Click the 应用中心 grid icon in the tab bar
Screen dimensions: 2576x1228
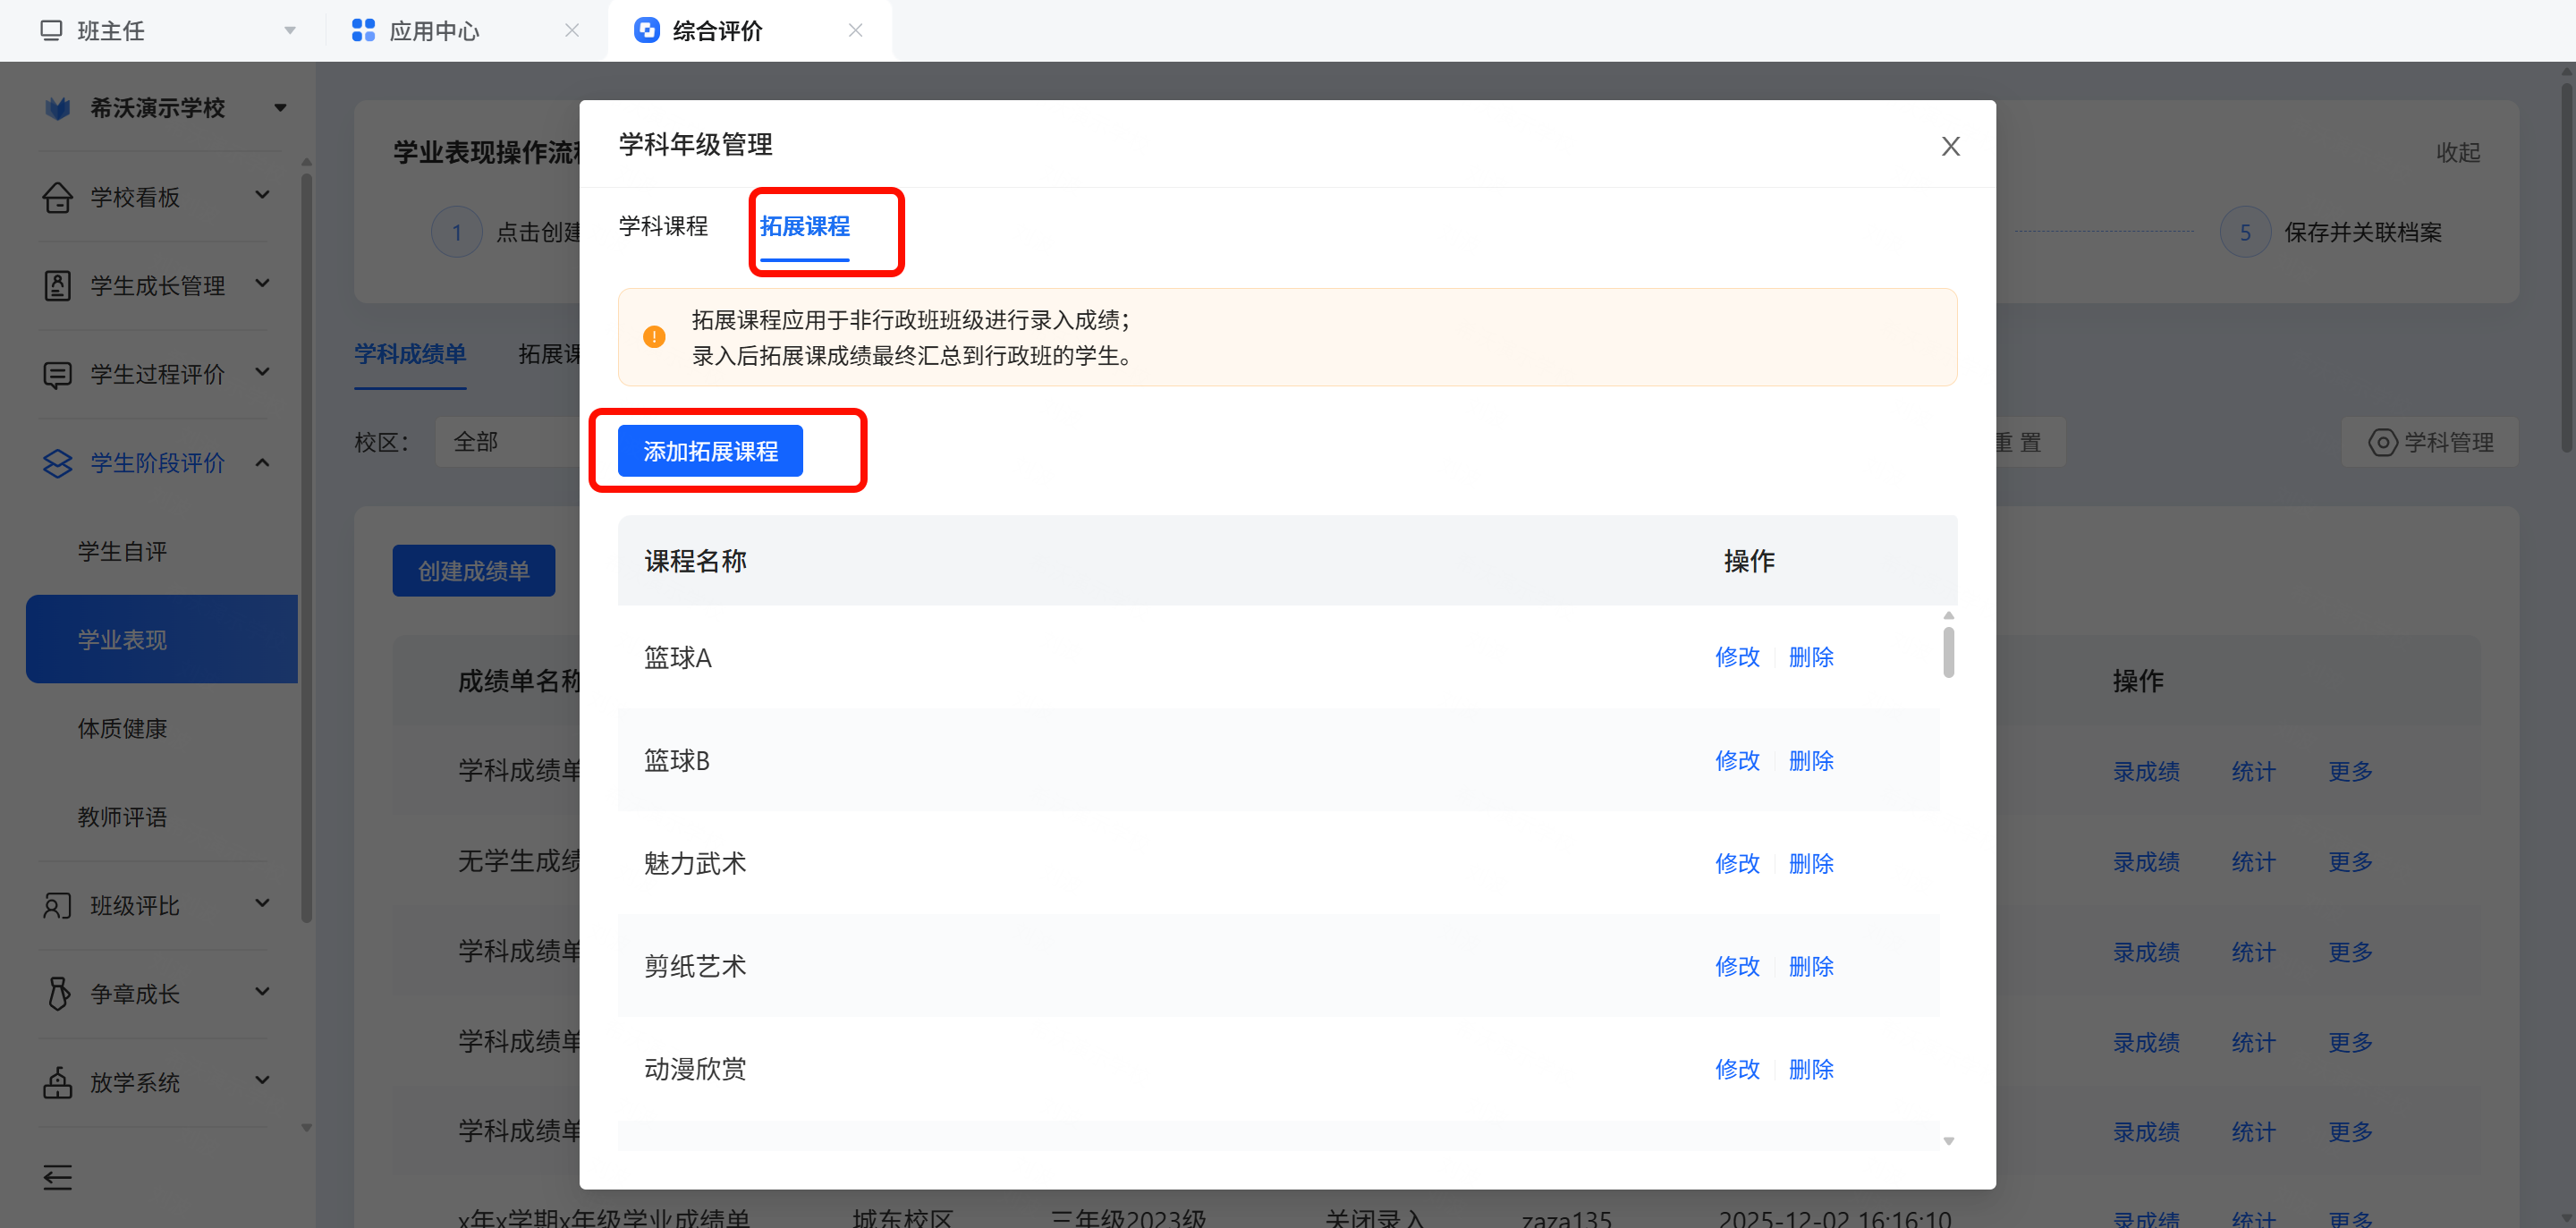point(363,31)
